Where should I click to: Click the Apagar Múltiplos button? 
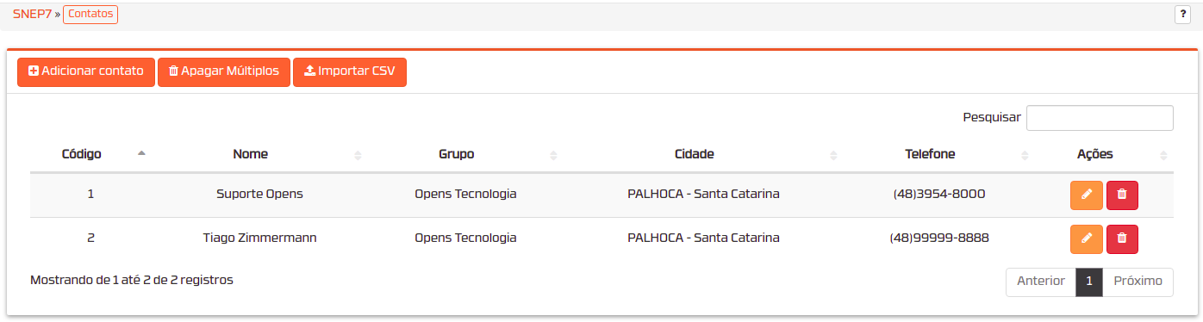[224, 72]
